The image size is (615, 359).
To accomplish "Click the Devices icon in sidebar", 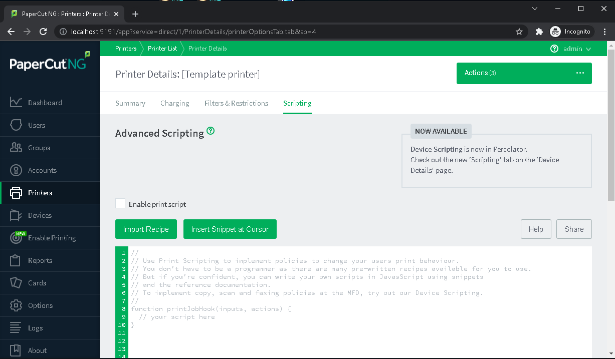I will [x=16, y=215].
